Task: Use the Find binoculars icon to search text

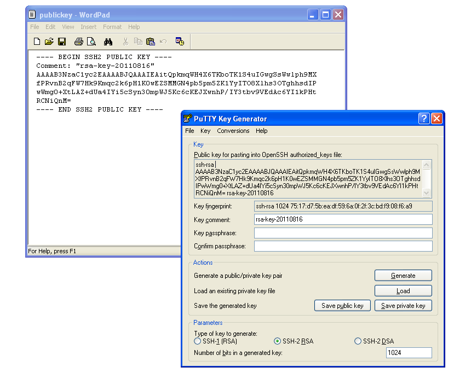Action: (109, 41)
